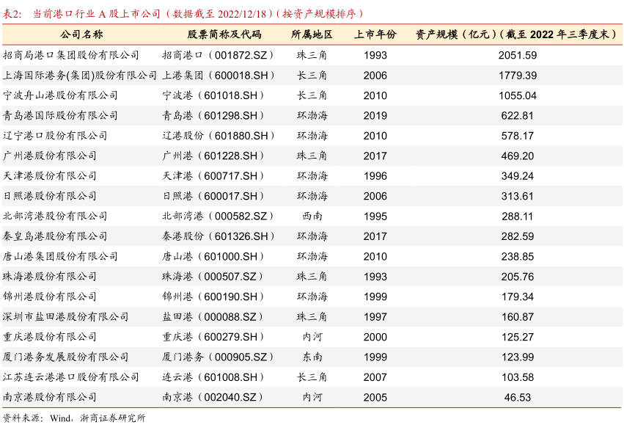Click the 资产规模(亿元) column header
Image resolution: width=624 pixels, height=433 pixels.
tap(518, 34)
